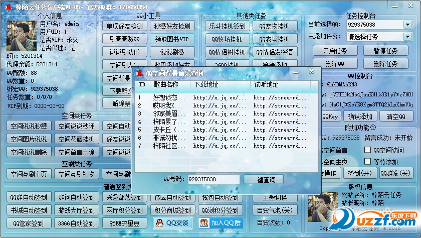This screenshot has height=238, width=421.
Task: Minimize the QQ空间背景音乐查询 dialog
Action: 296,73
